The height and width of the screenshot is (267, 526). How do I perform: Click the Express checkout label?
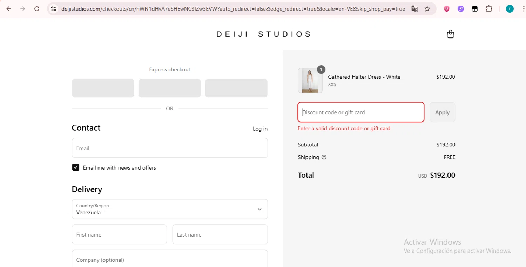click(170, 70)
